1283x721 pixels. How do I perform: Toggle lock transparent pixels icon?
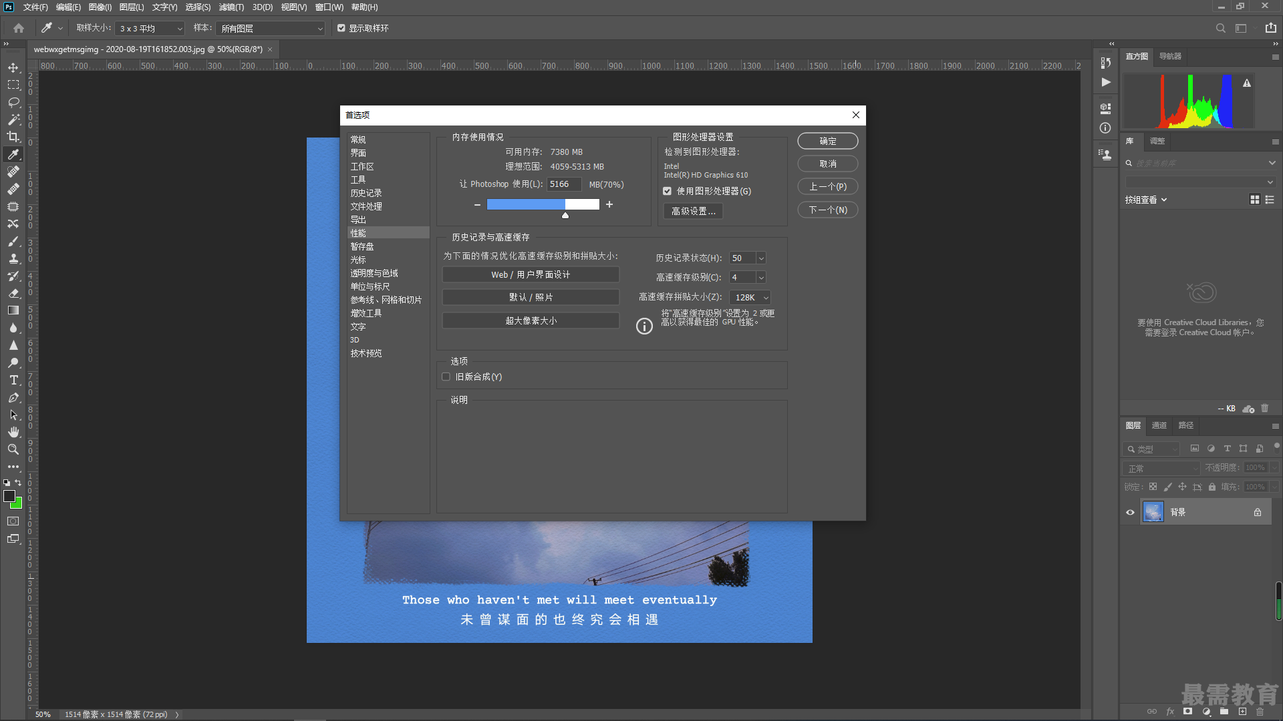1153,487
